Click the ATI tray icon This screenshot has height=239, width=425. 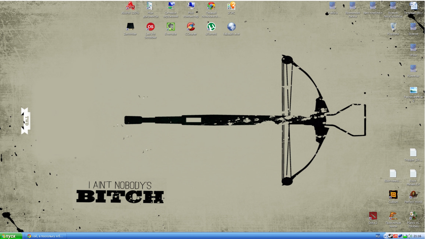click(395, 236)
